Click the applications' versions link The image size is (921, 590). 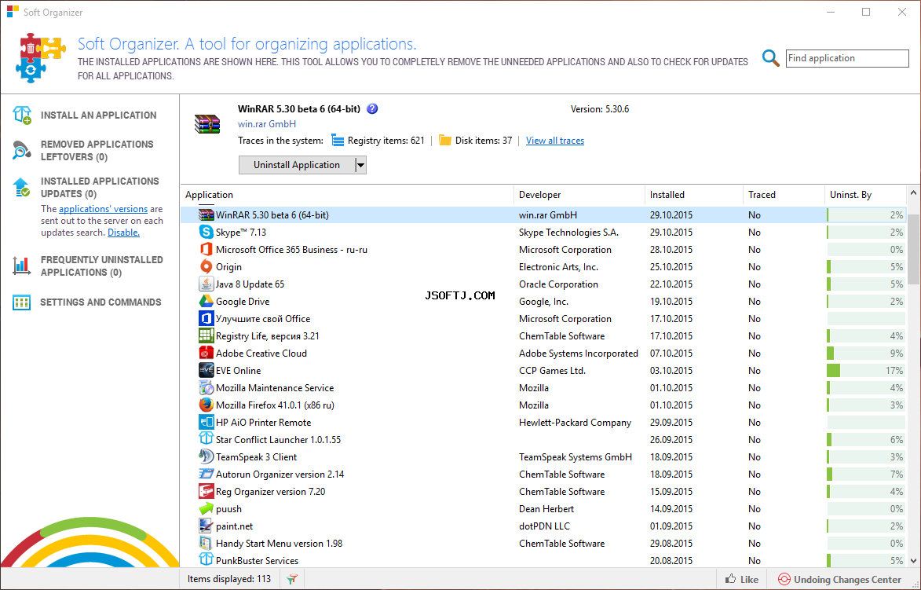pyautogui.click(x=103, y=209)
